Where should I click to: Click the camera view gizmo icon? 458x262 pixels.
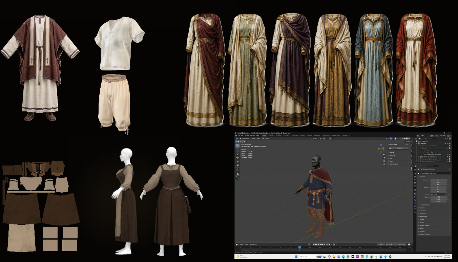click(384, 161)
